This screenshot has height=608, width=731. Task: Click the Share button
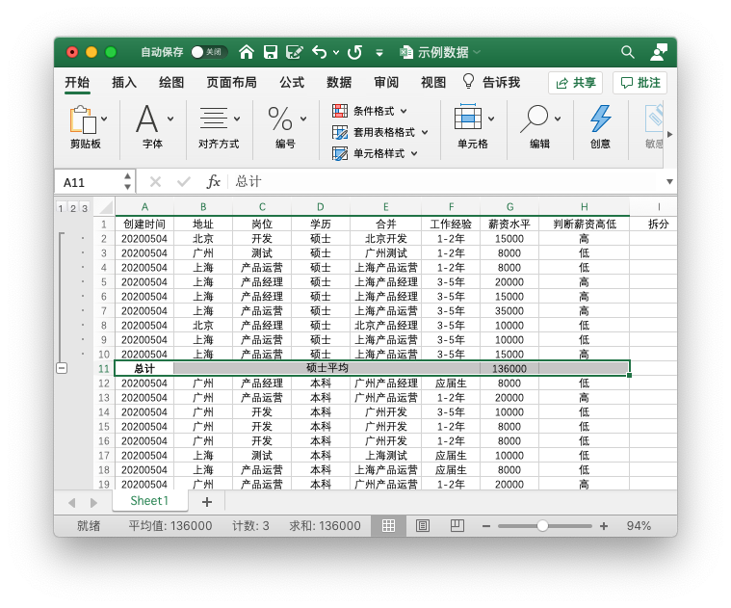click(575, 83)
